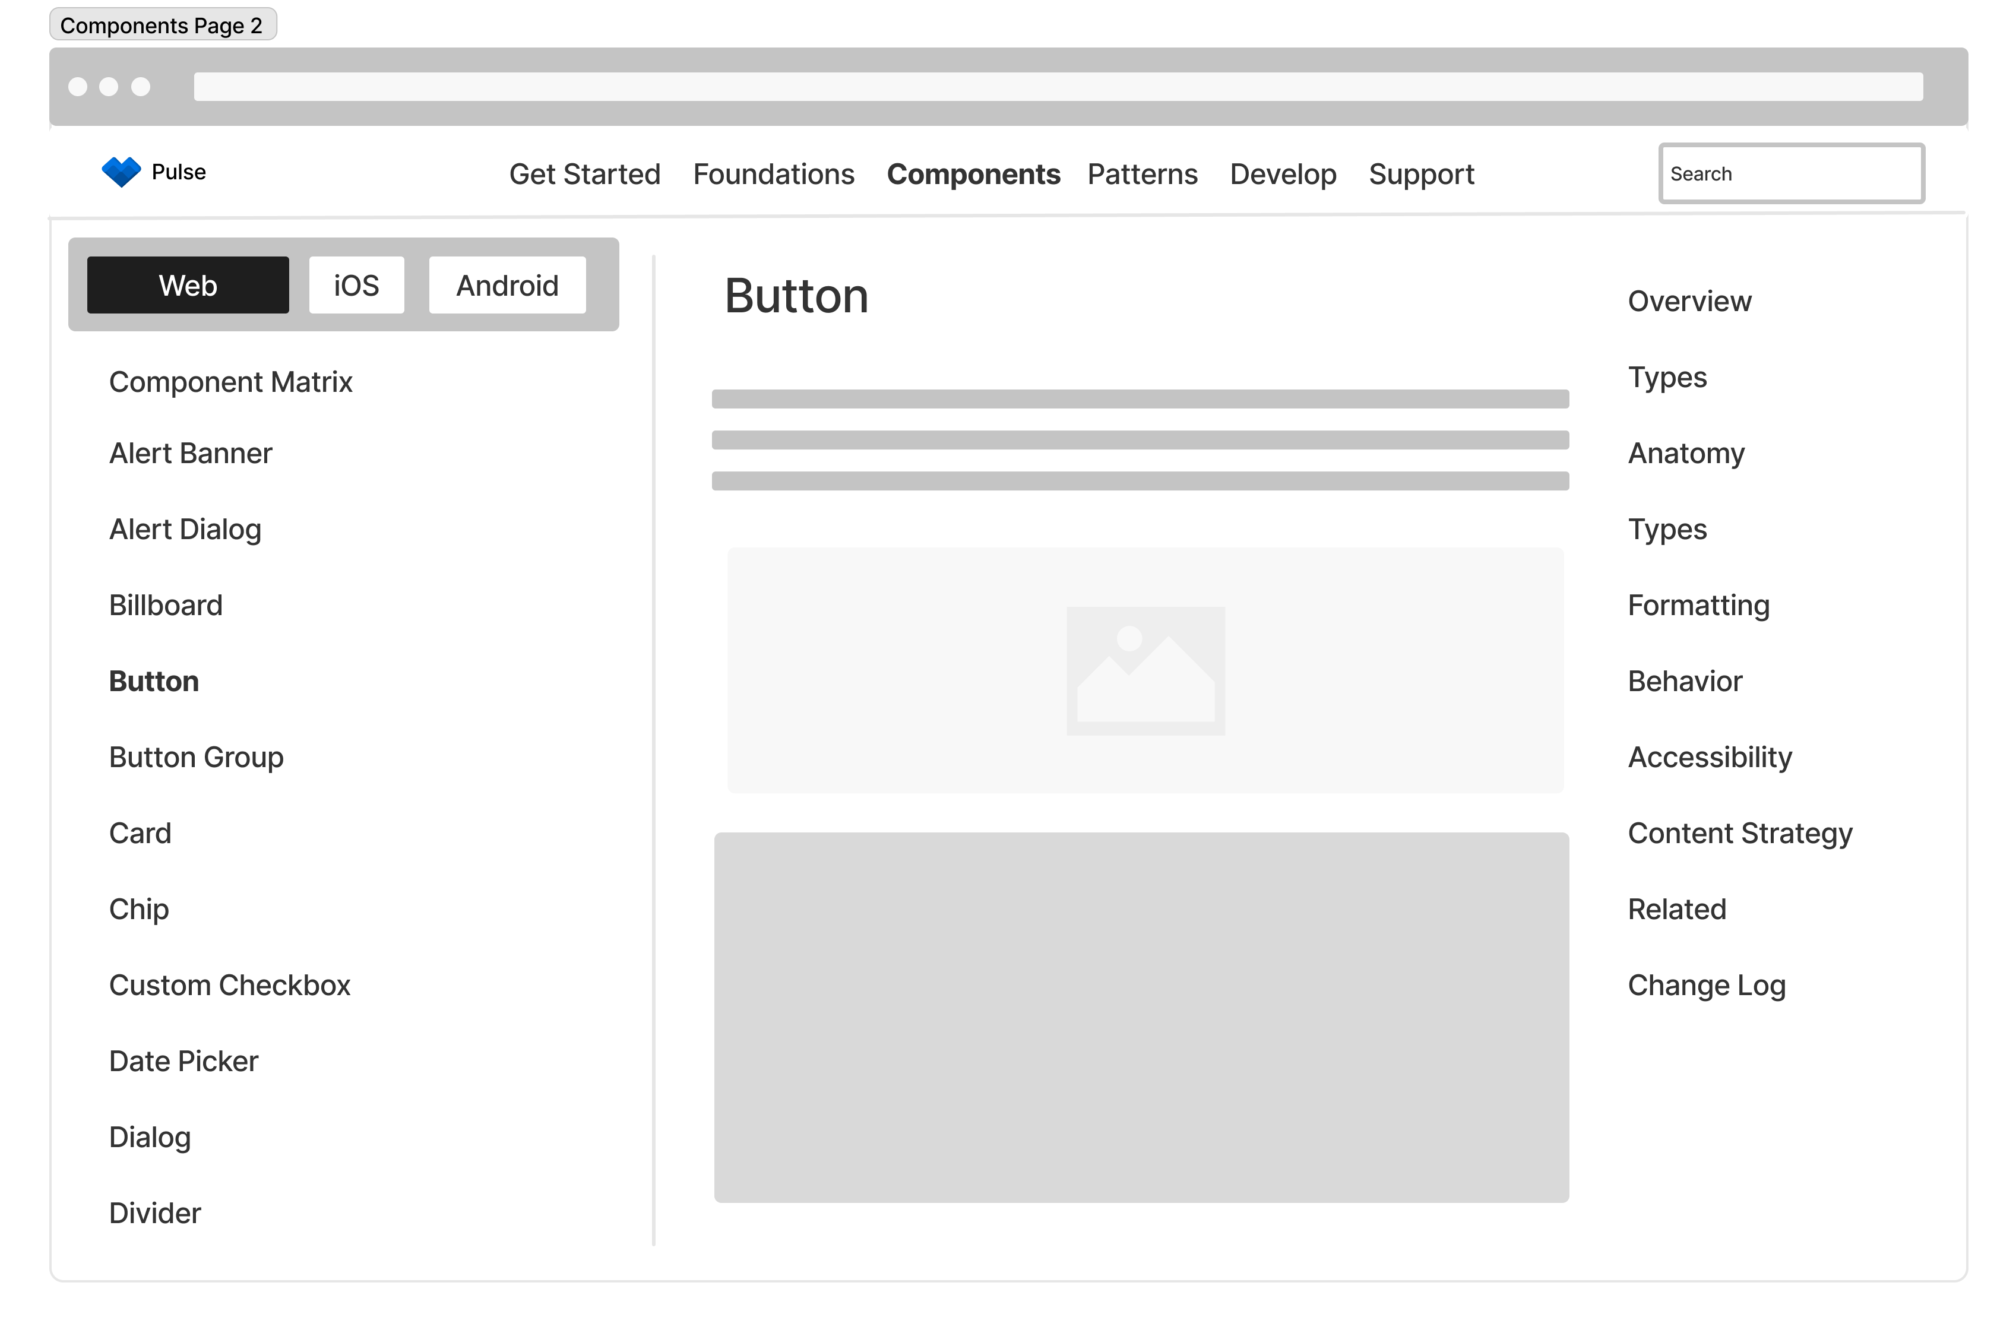The width and height of the screenshot is (2016, 1330).
Task: Open the Foundations page
Action: 774,174
